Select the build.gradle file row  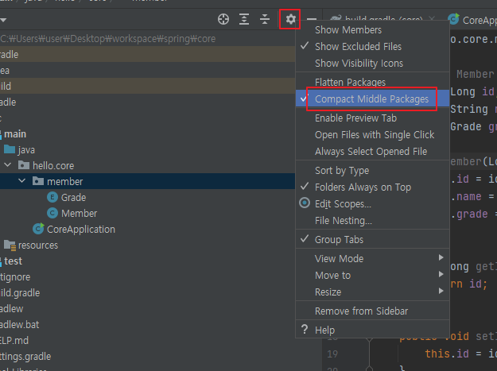(x=147, y=293)
